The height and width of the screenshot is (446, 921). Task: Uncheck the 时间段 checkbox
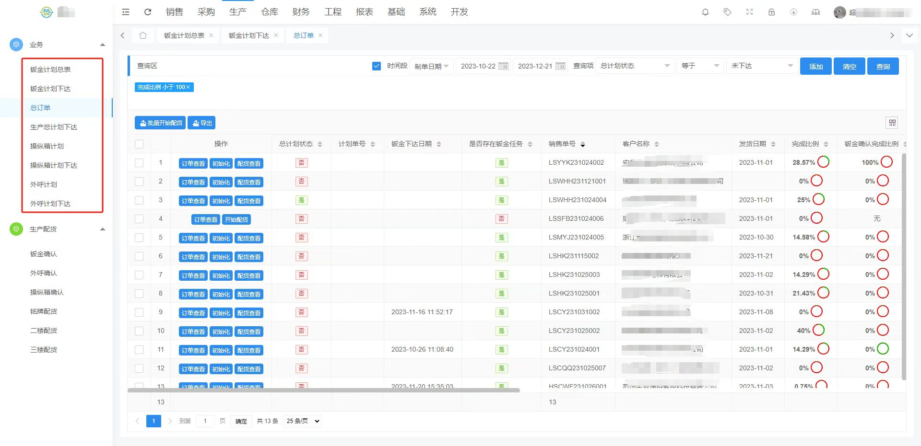(377, 66)
